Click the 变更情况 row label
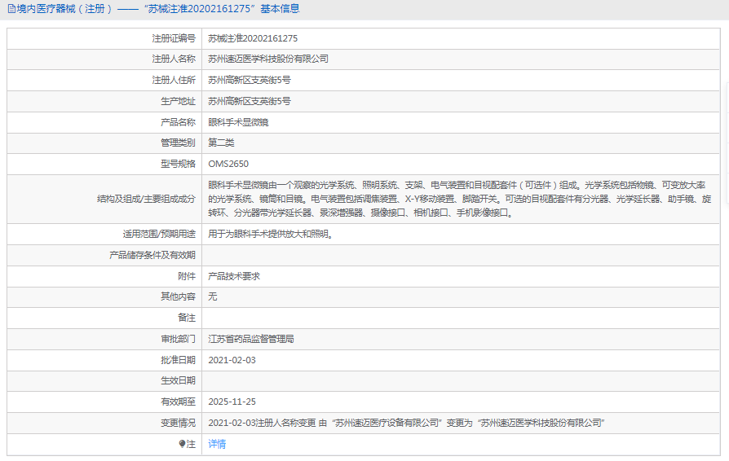729x461 pixels. point(178,423)
